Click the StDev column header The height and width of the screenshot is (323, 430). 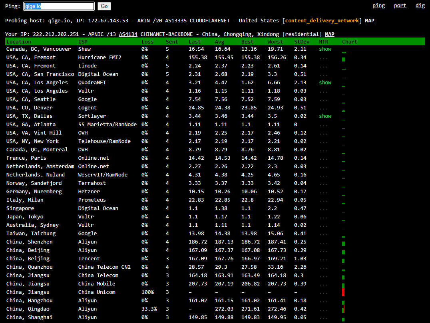pos(302,42)
